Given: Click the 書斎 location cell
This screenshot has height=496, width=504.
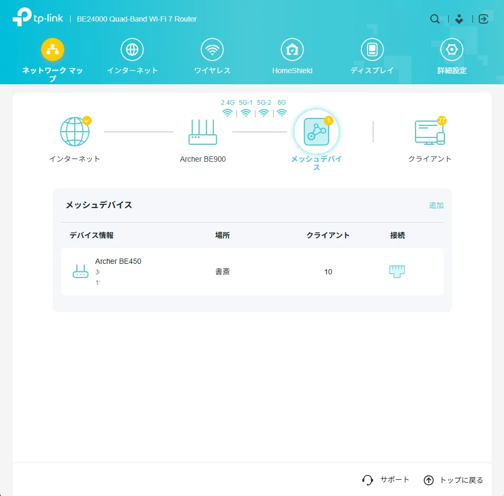Looking at the screenshot, I should click(222, 272).
